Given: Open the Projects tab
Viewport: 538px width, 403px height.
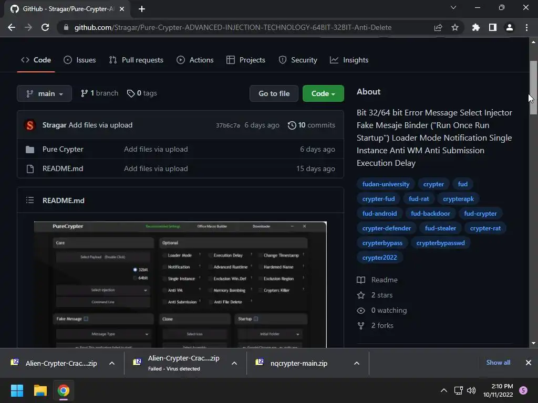Looking at the screenshot, I should 246,60.
